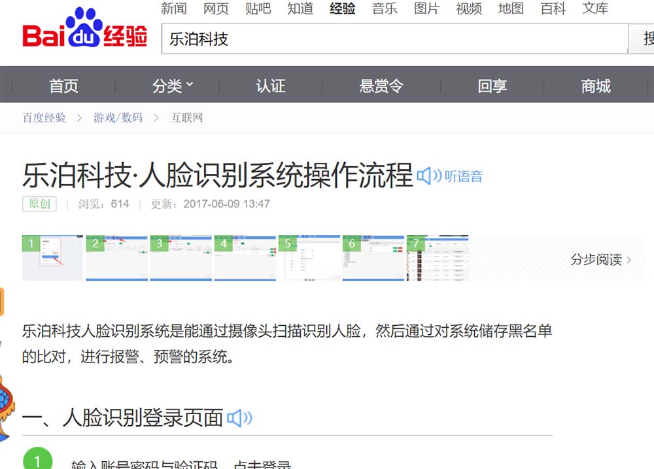Focus search box containing 乐泊科技

[x=392, y=39]
